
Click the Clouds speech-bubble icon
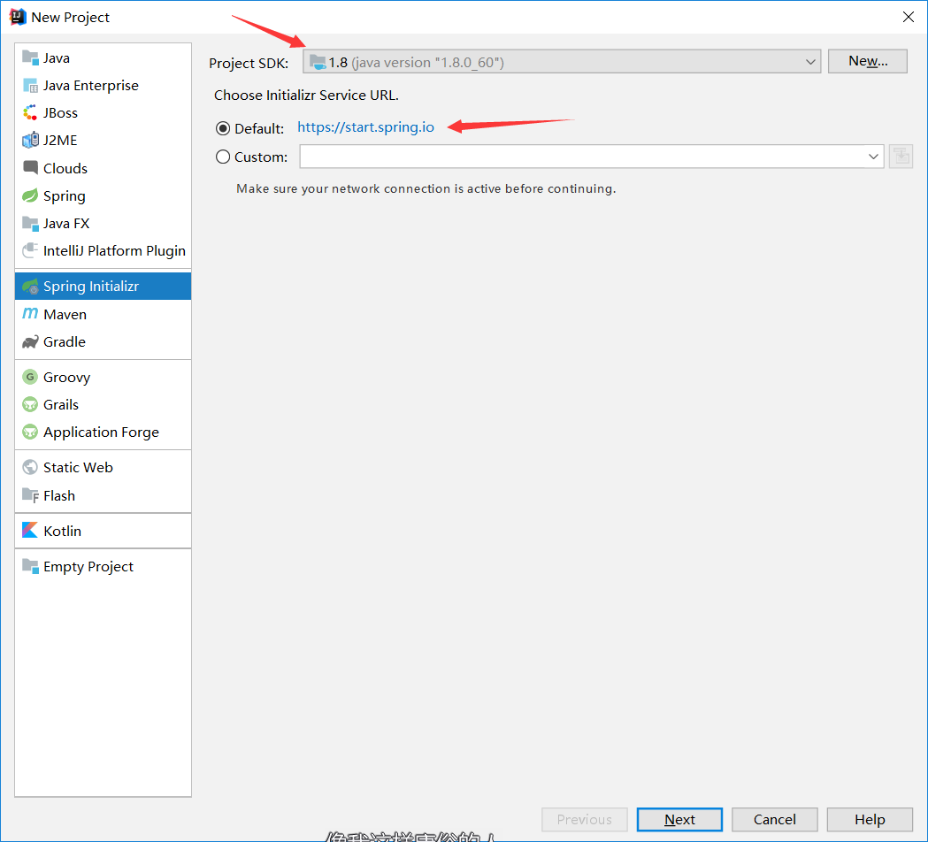click(30, 167)
